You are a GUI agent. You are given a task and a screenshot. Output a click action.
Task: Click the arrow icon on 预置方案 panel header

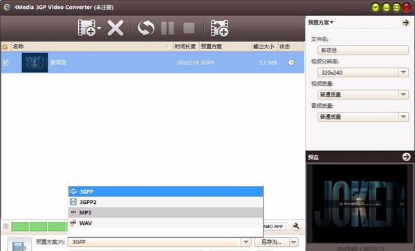click(x=405, y=23)
